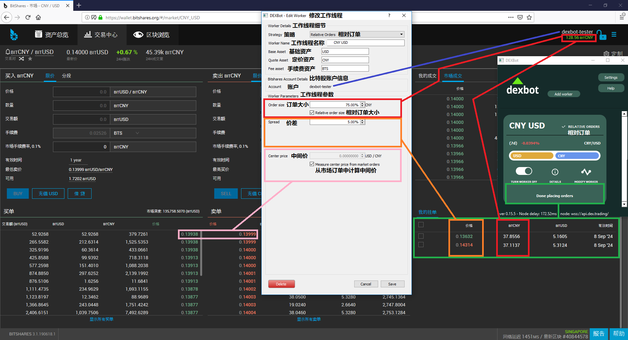Screen dimensions: 628x340
Task: Click the BitShares logo icon
Action: point(13,34)
